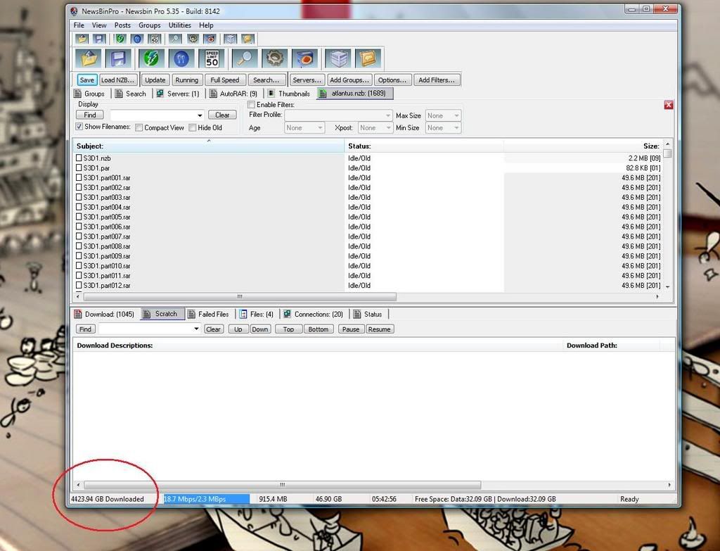Switch to the Thumbnails tab
The image size is (720, 551).
pos(289,94)
